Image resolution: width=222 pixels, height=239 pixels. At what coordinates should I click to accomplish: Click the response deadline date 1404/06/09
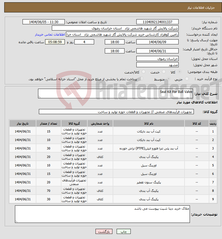[x=157, y=42]
